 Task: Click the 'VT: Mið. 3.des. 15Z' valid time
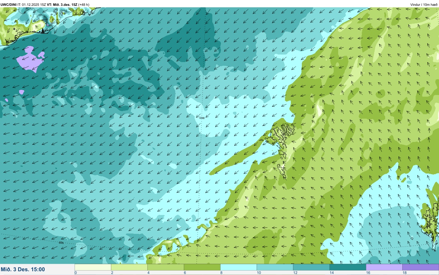coord(62,4)
